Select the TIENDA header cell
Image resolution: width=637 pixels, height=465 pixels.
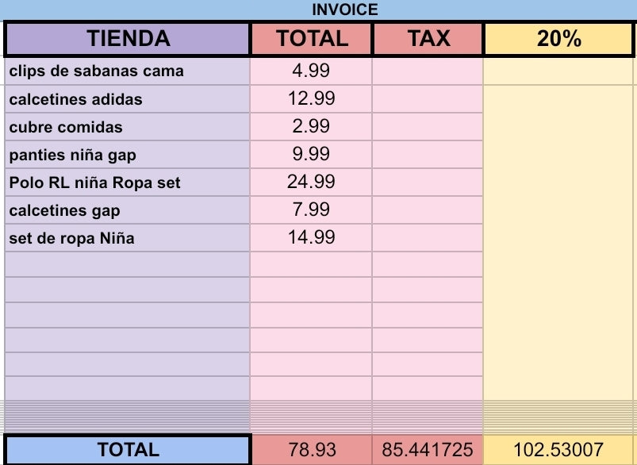coord(128,38)
